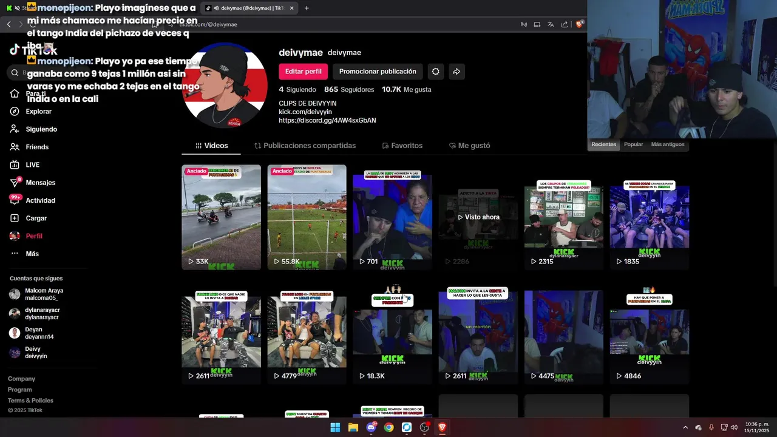Screen dimensions: 777x437
Task: Open Google Chrome from taskbar
Action: pyautogui.click(x=388, y=427)
